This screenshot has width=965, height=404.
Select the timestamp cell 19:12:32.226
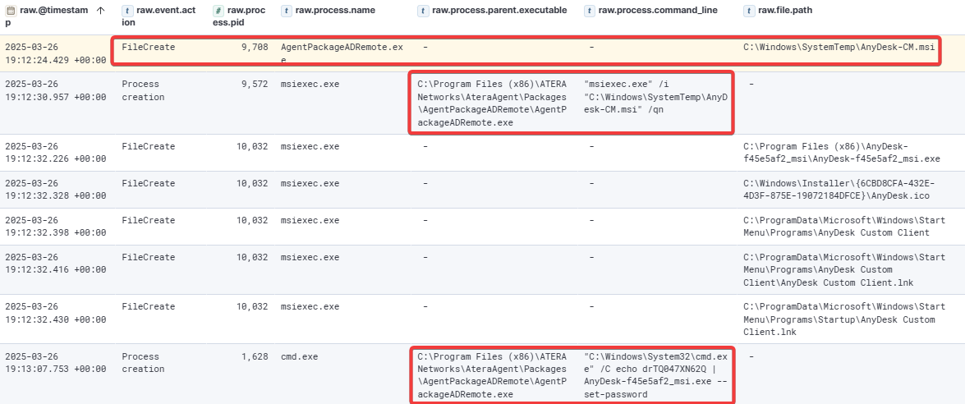(55, 153)
